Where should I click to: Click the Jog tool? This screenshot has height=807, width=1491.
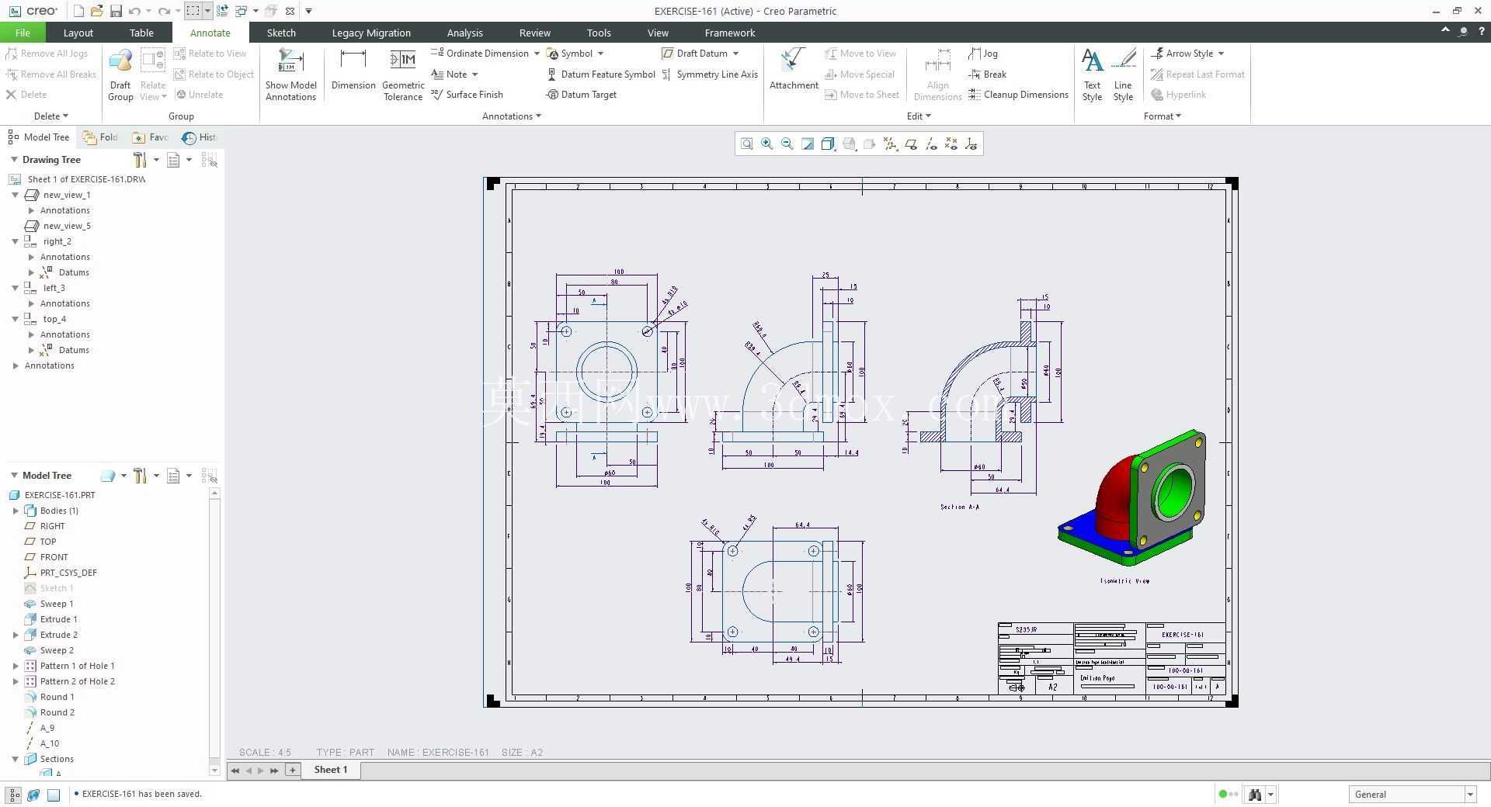(x=983, y=54)
